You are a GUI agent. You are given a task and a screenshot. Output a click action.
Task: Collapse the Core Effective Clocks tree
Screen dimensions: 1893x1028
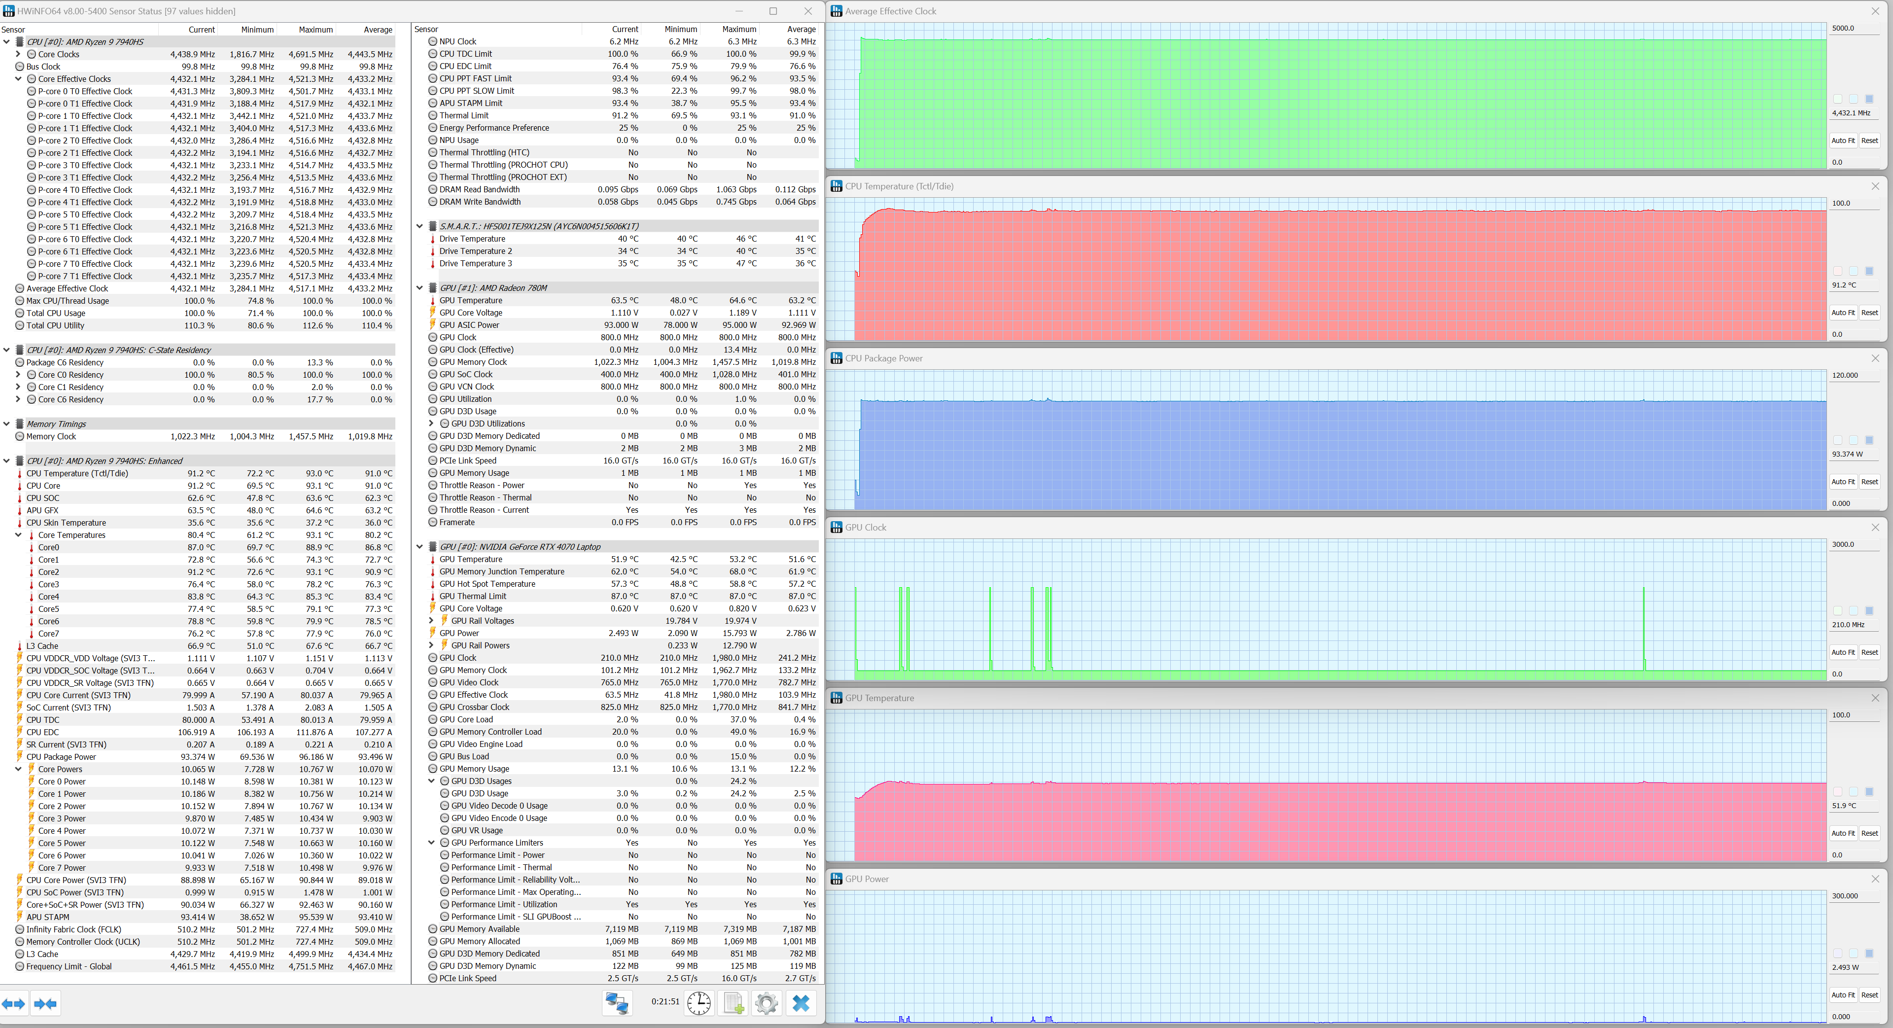coord(18,78)
